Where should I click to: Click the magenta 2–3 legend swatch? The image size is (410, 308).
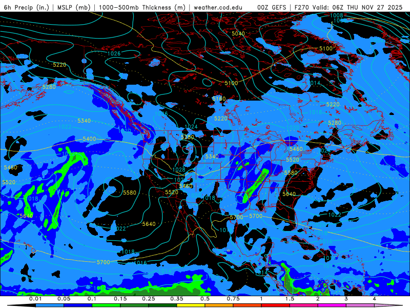point(332,305)
